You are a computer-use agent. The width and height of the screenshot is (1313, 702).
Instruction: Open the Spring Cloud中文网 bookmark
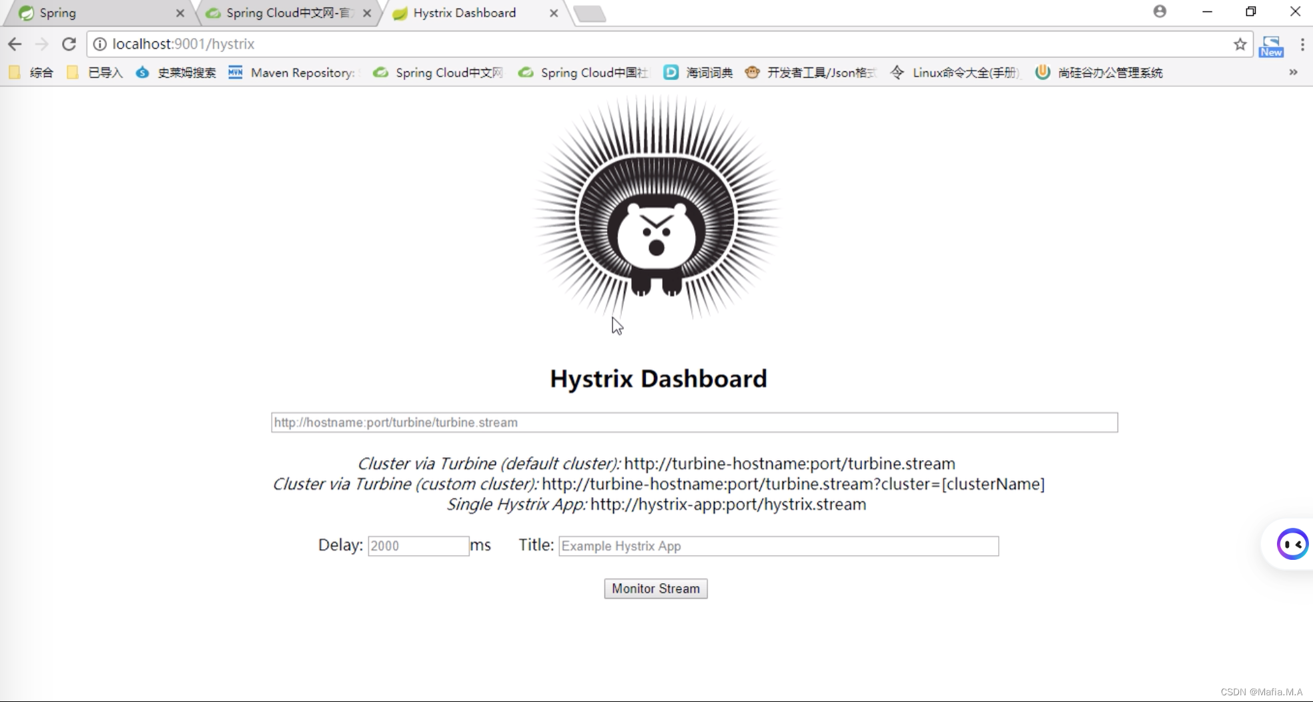point(438,72)
